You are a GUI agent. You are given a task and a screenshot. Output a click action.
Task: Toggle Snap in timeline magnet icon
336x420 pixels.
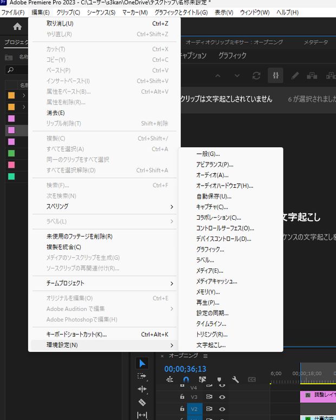(x=186, y=379)
